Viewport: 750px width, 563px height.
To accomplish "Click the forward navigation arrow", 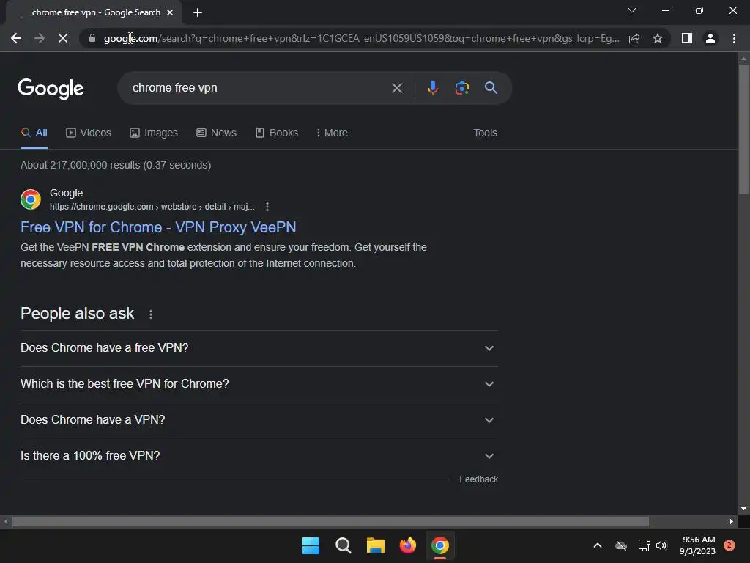I will [x=40, y=38].
